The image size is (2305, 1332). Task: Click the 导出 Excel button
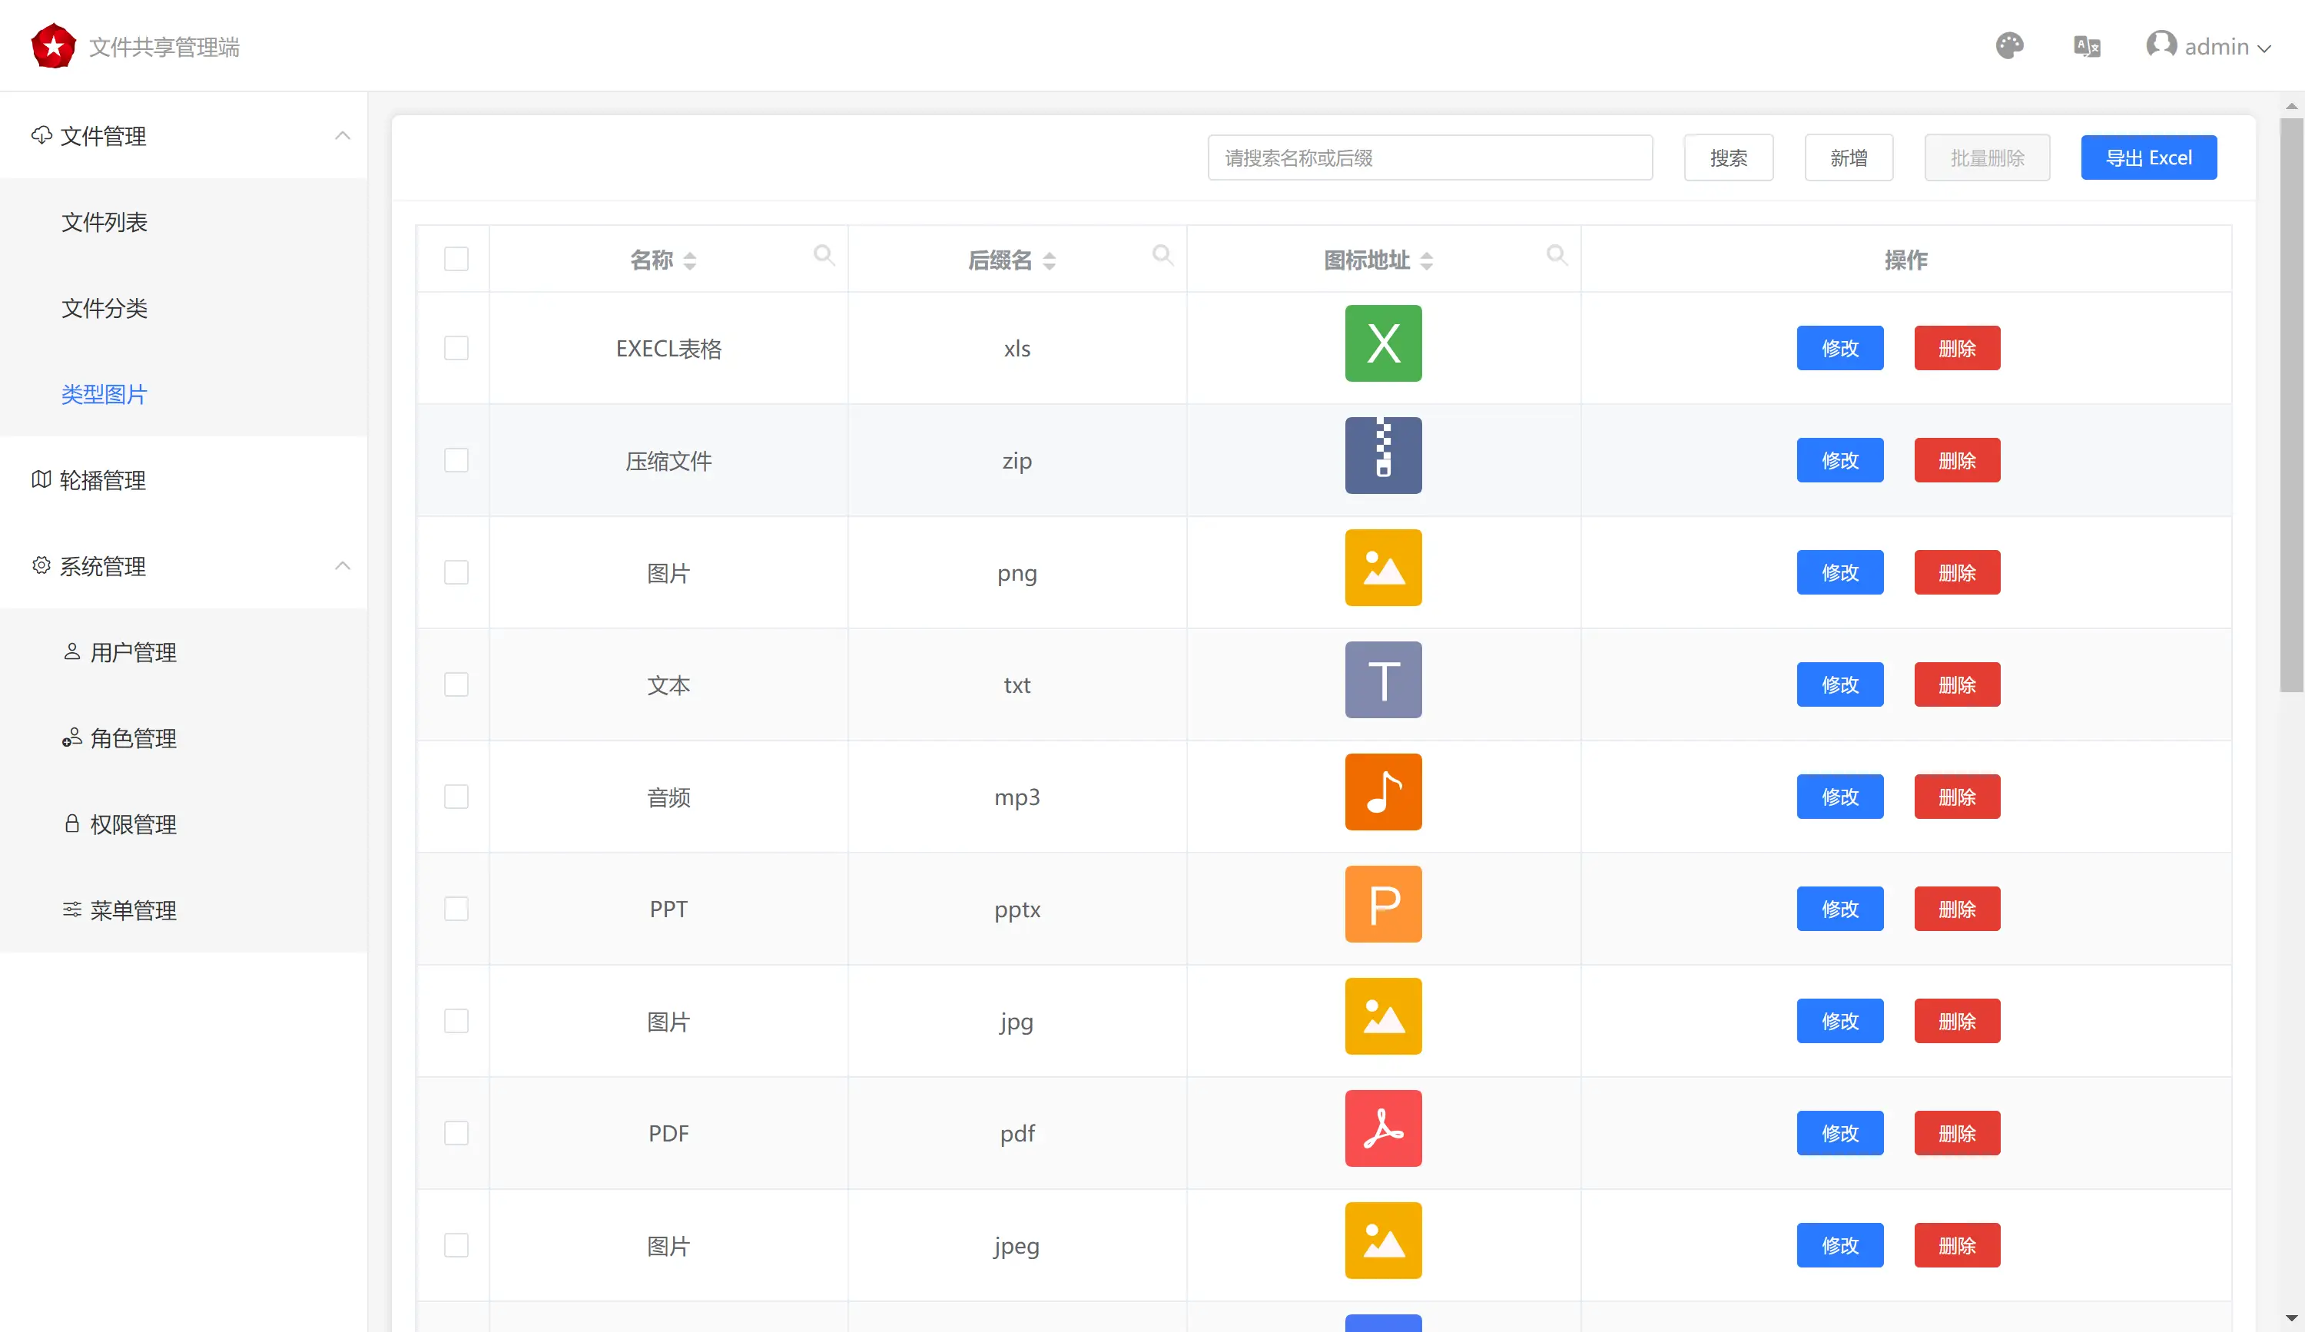pyautogui.click(x=2147, y=157)
